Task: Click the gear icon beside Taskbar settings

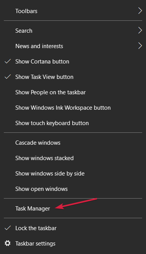Action: 8,243
